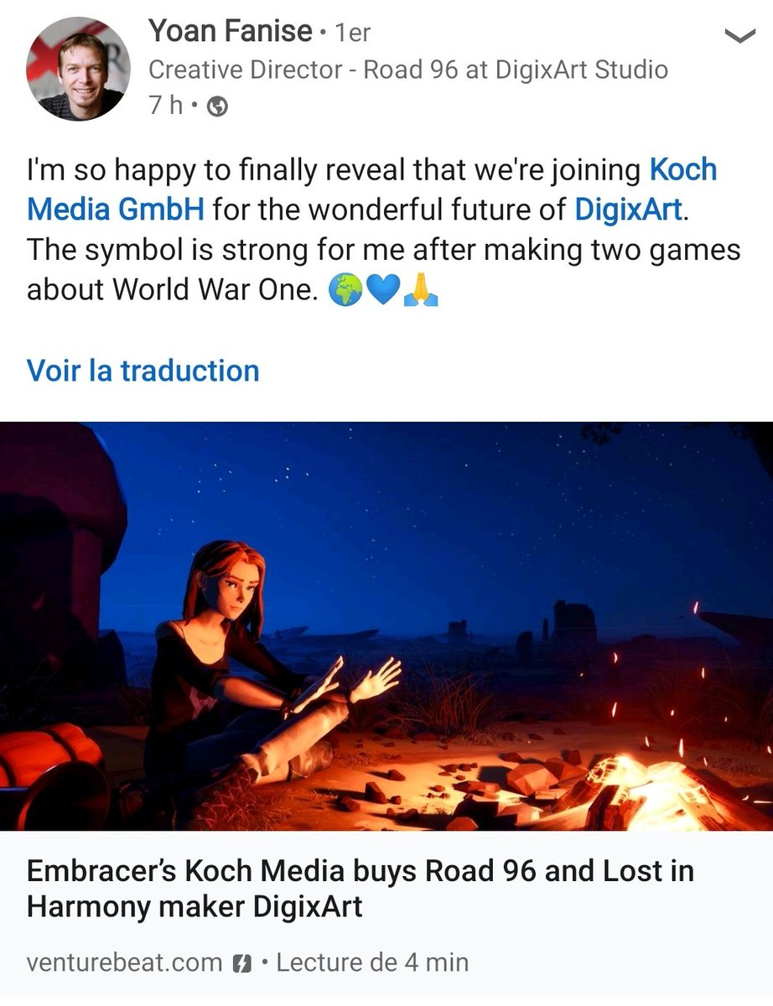Open the post options chevron menu
The width and height of the screenshot is (773, 1006).
(740, 36)
